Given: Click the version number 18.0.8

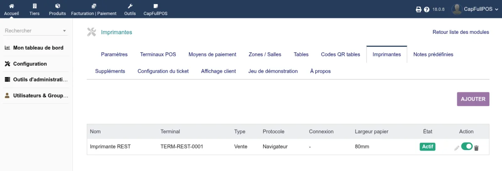Looking at the screenshot, I should coord(438,9).
